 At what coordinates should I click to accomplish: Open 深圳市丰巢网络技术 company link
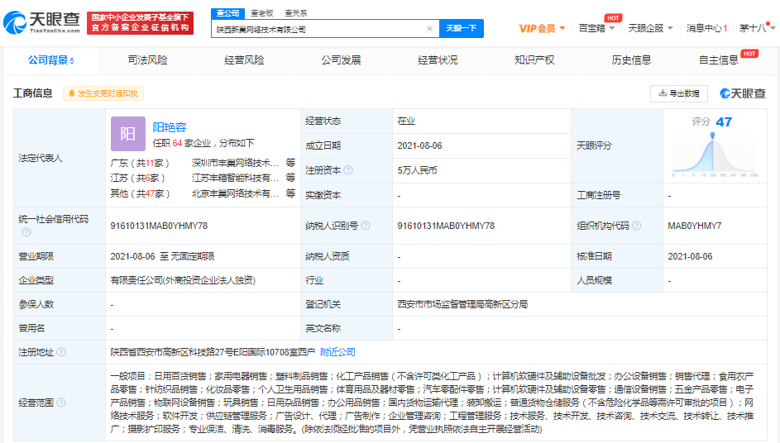pyautogui.click(x=235, y=163)
